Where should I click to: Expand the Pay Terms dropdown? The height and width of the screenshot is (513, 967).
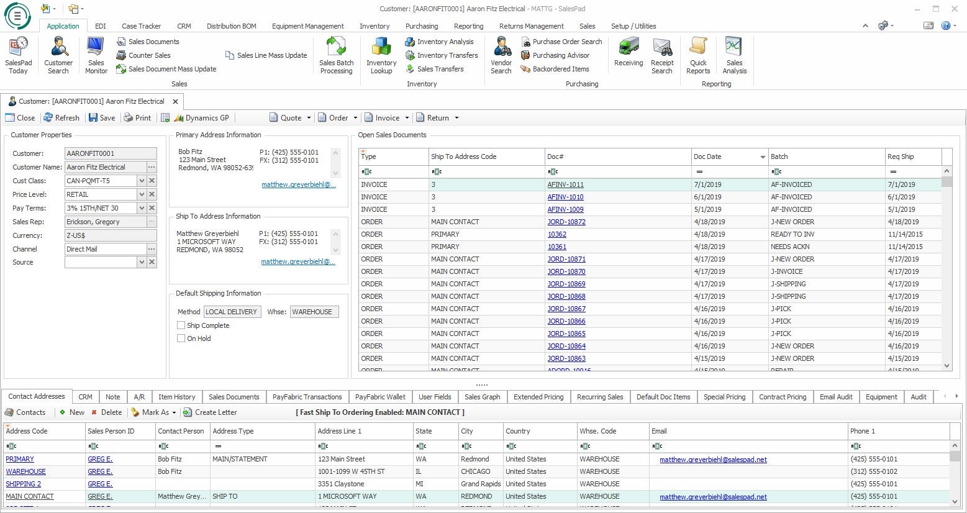[142, 208]
